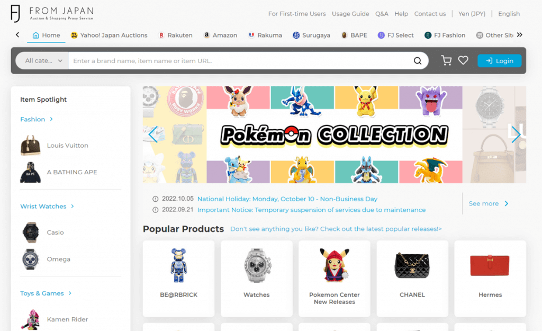The image size is (542, 331).
Task: Switch to the Rakuma tab
Action: (x=265, y=35)
